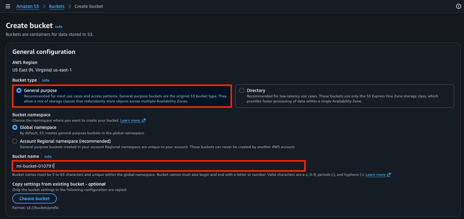Open the hamburger navigation menu
The height and width of the screenshot is (219, 464).
8,6
